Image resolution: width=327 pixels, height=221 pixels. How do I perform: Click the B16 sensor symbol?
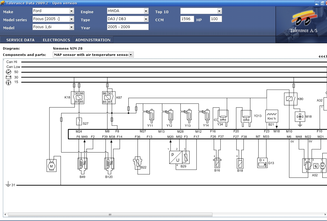click(x=217, y=163)
